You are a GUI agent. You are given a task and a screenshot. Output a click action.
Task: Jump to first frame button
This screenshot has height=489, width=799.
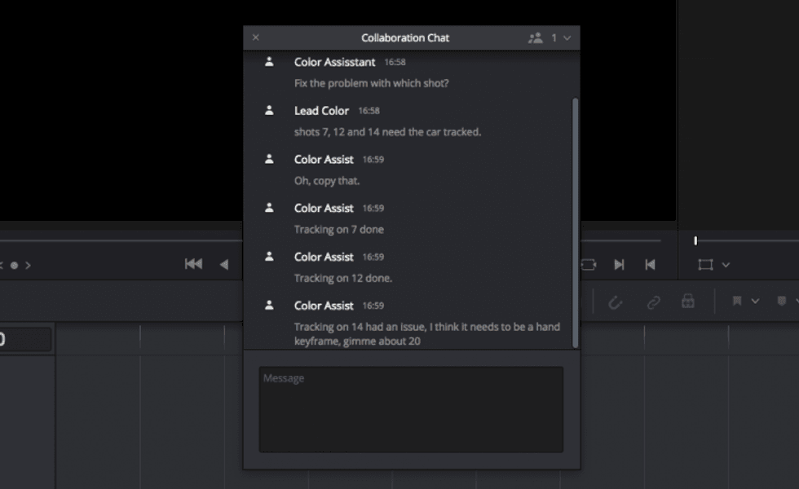click(x=194, y=264)
